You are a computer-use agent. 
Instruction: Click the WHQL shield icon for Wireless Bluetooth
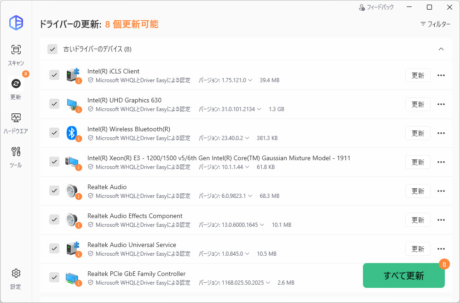click(x=91, y=138)
